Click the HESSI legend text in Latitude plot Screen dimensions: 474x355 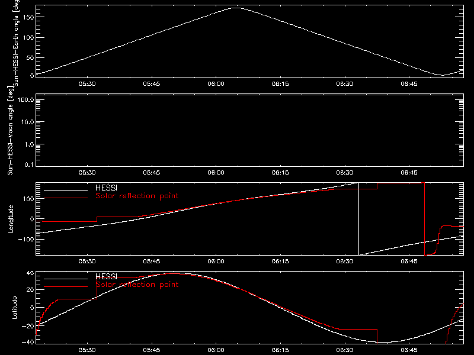click(106, 276)
